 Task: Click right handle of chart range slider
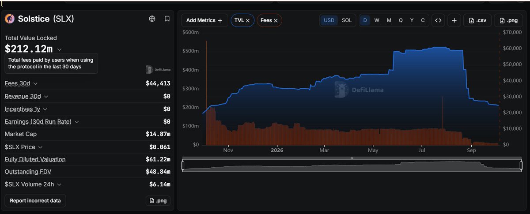pos(522,165)
